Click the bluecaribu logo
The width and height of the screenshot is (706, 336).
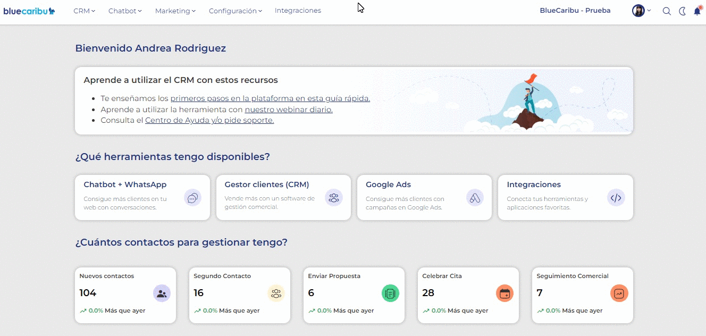(x=29, y=10)
